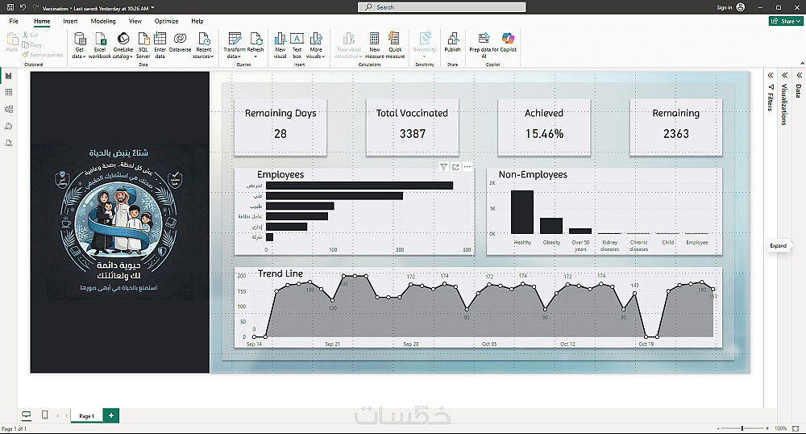
Task: Select the Achieved 15.46% card
Action: coord(544,127)
